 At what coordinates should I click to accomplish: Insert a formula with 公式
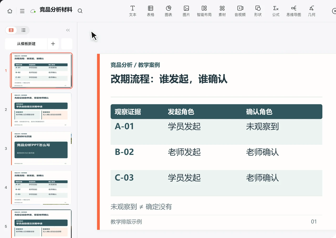tap(276, 11)
